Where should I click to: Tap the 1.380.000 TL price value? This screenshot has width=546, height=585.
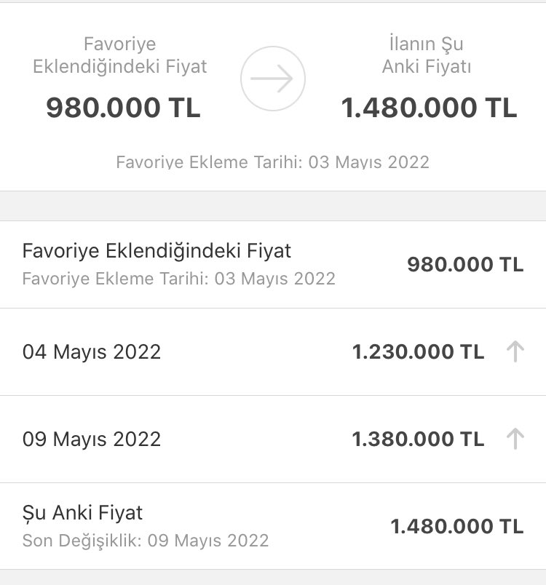point(418,439)
